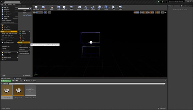Open the viewport Perspective dropdown
The height and width of the screenshot is (110, 193).
[x=39, y=13]
